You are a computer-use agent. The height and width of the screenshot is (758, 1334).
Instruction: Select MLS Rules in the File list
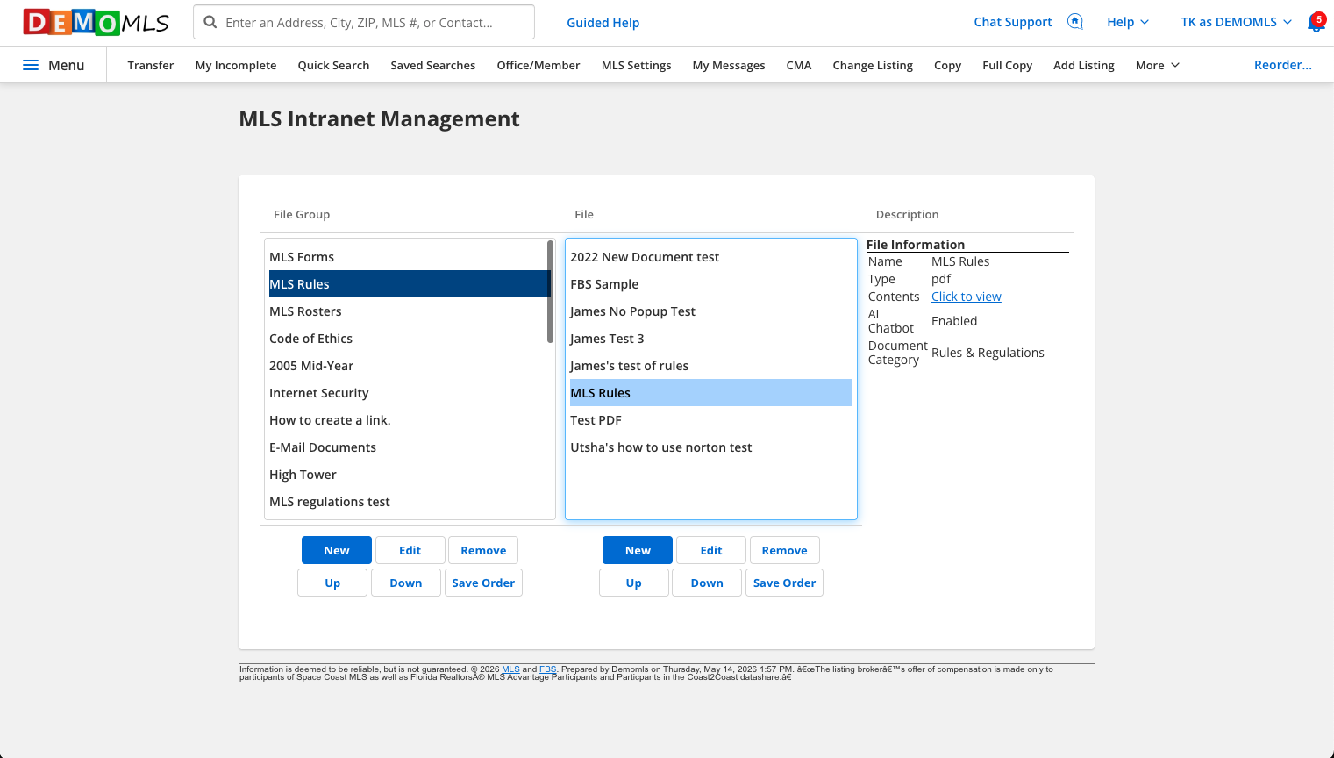coord(711,393)
